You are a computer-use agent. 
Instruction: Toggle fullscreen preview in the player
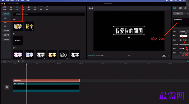(x=169, y=56)
